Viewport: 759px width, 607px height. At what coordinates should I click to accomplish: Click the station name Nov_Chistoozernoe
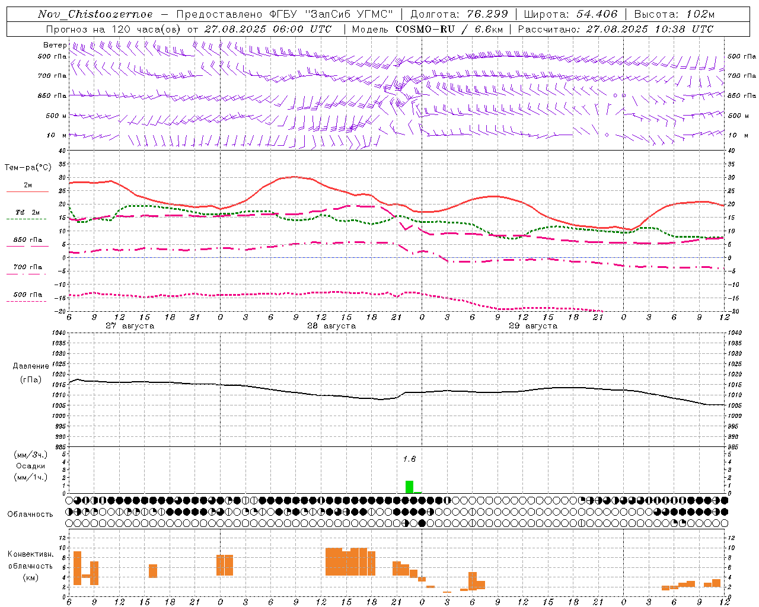95,14
